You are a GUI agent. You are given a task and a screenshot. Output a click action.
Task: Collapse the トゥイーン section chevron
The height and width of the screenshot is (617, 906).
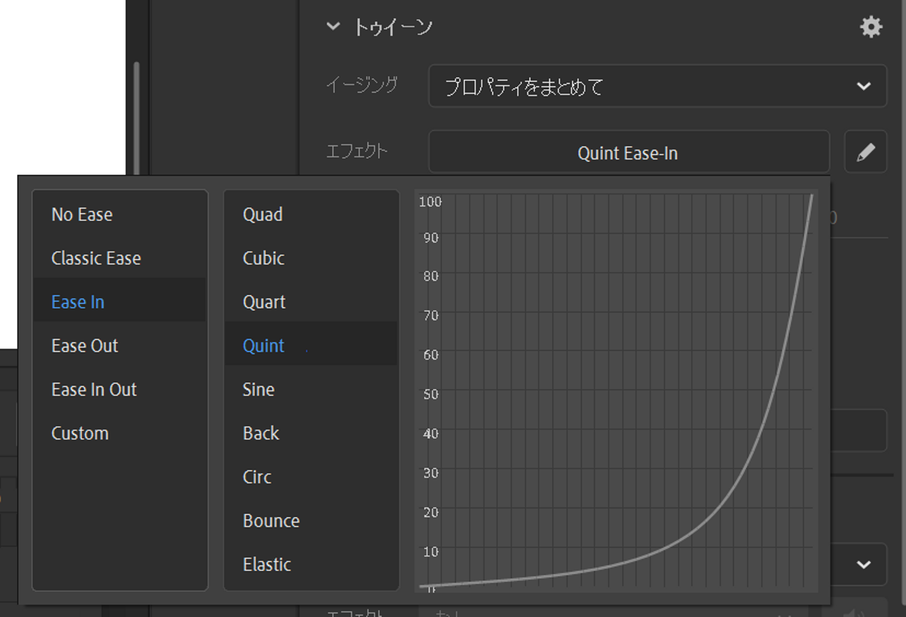[333, 26]
